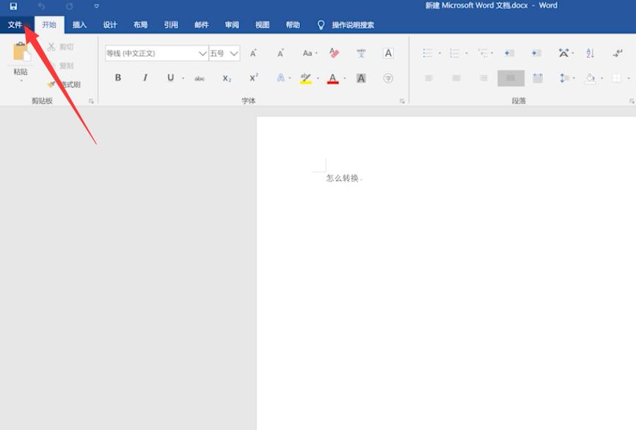Toggle Underline formatting
The image size is (636, 430).
click(x=171, y=78)
